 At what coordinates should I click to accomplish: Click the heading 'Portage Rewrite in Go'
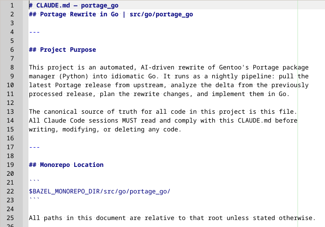point(79,14)
